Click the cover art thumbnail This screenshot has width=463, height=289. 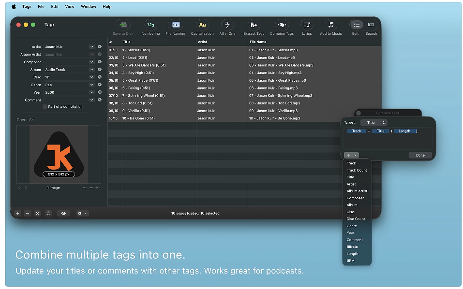tap(59, 154)
